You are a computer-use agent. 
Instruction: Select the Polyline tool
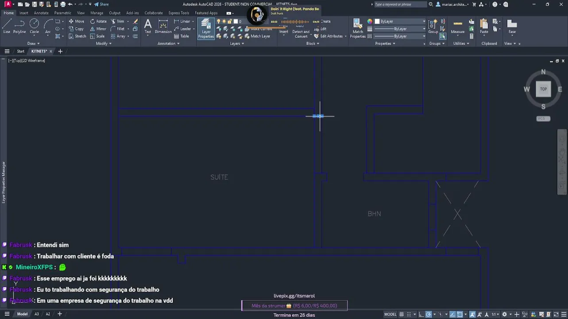(19, 26)
